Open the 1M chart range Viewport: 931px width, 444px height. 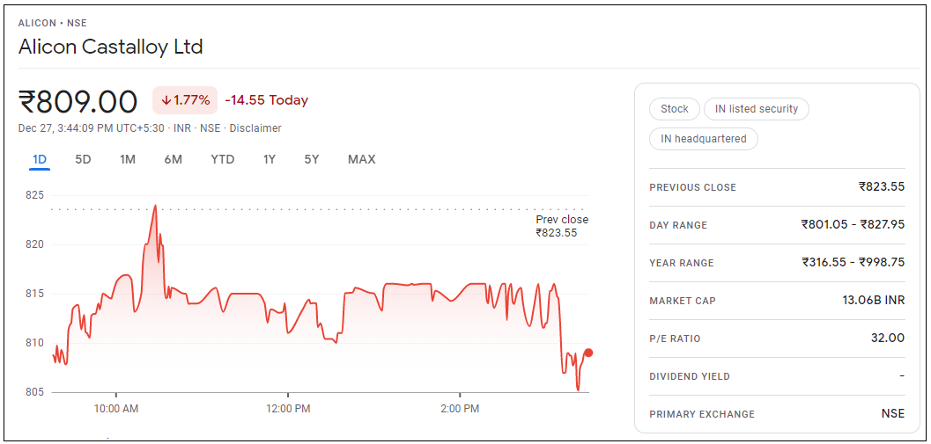coord(128,159)
